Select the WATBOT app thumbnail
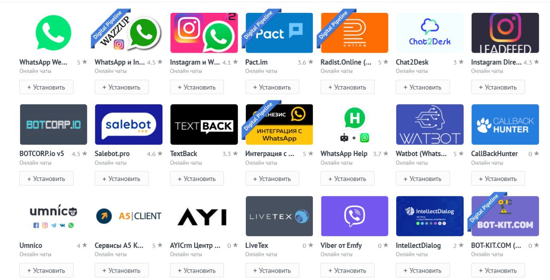The image size is (550, 280). (x=430, y=124)
